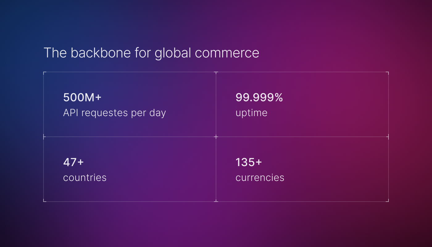Click the top-left corner bracket marker
Image resolution: width=432 pixels, height=247 pixels.
pyautogui.click(x=44, y=72)
